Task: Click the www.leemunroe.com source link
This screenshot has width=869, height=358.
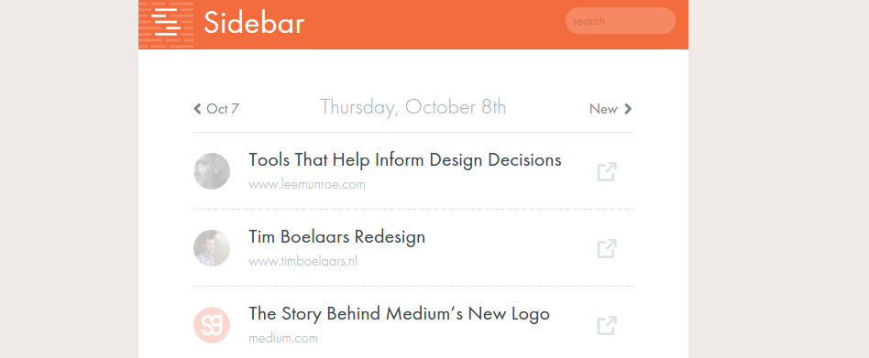Action: [307, 185]
